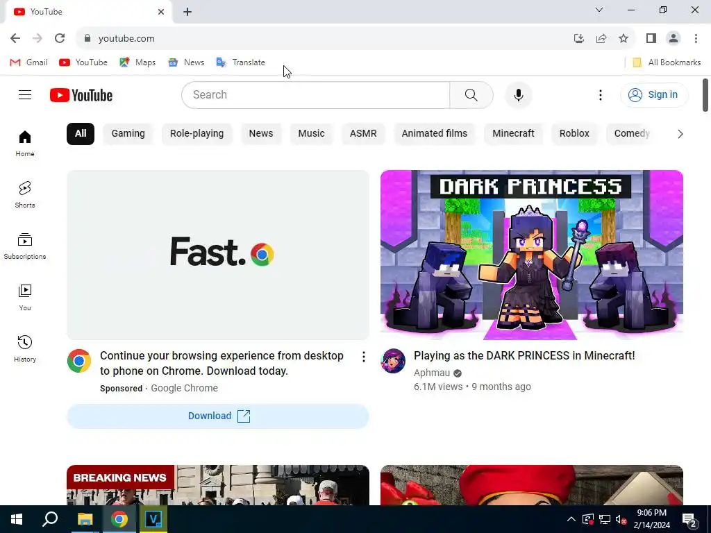711x533 pixels.
Task: Open the Maps bookmark
Action: point(137,62)
